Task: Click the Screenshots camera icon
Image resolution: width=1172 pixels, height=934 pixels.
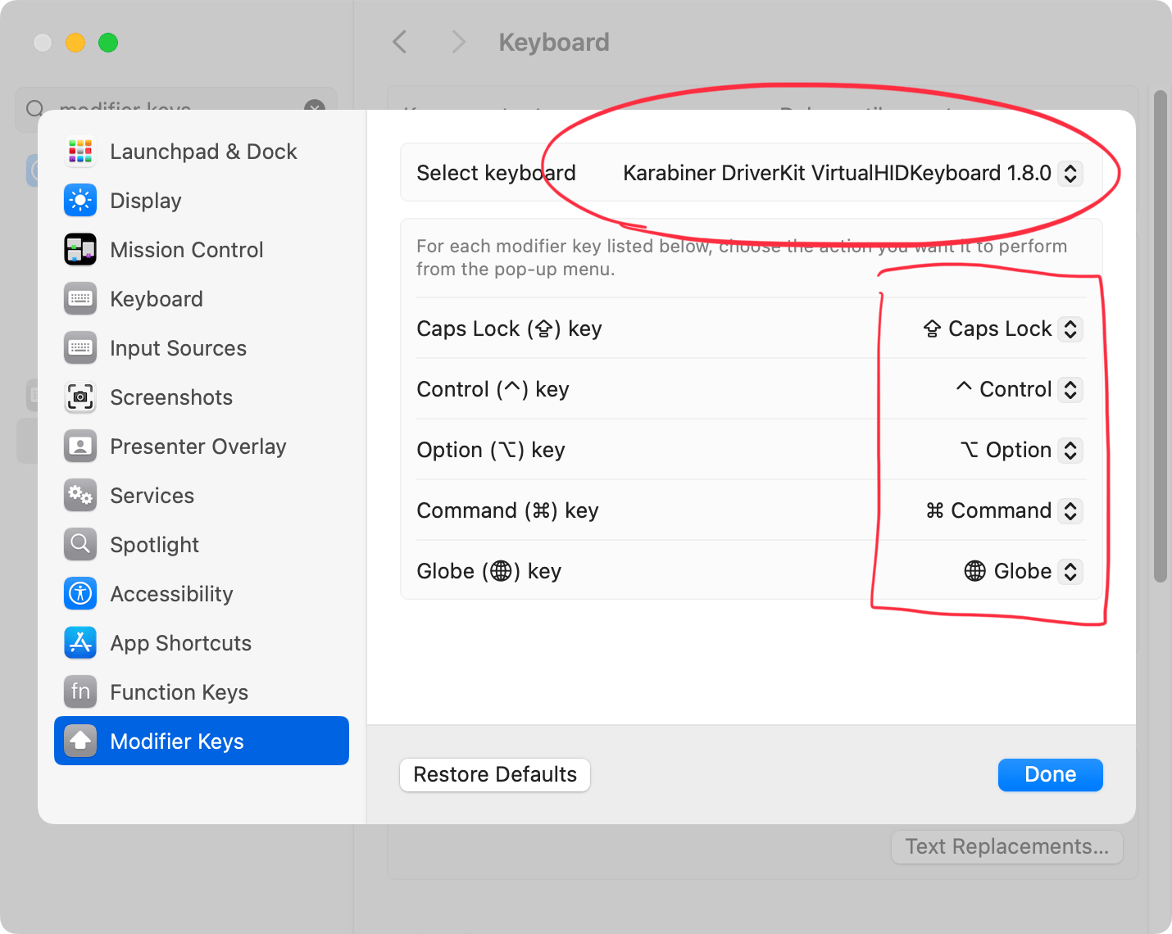Action: tap(80, 397)
